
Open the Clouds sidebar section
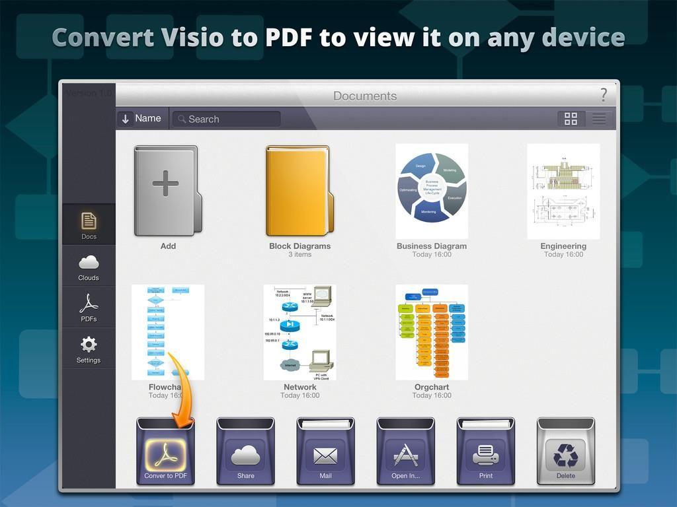(x=89, y=267)
